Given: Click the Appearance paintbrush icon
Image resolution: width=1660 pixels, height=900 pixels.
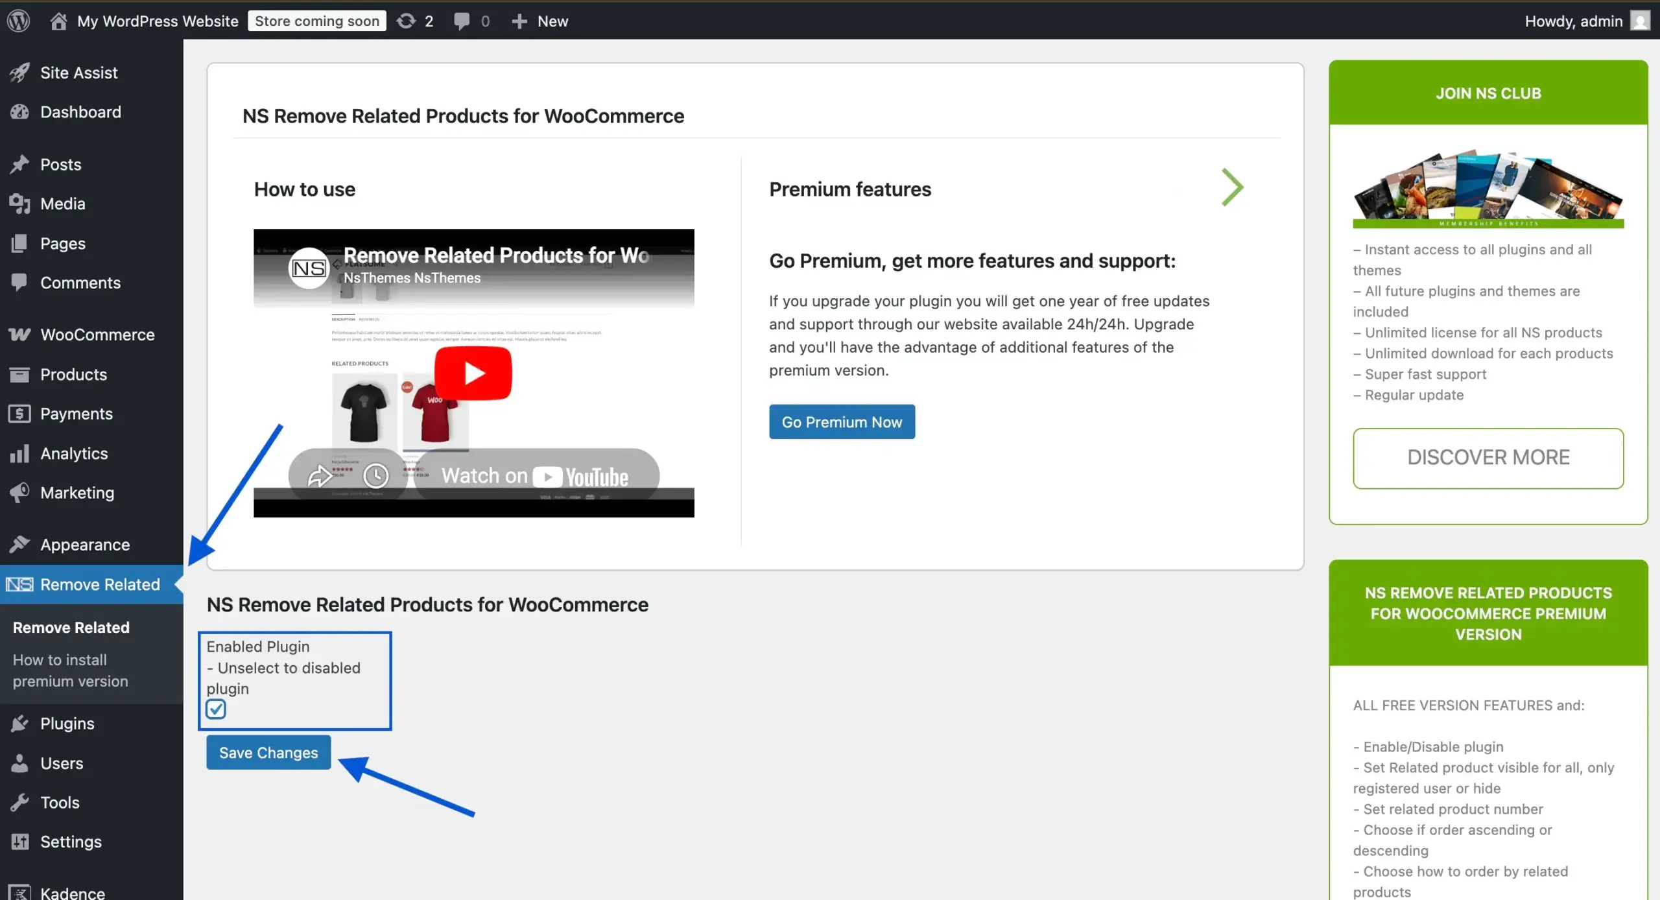Looking at the screenshot, I should [x=19, y=544].
